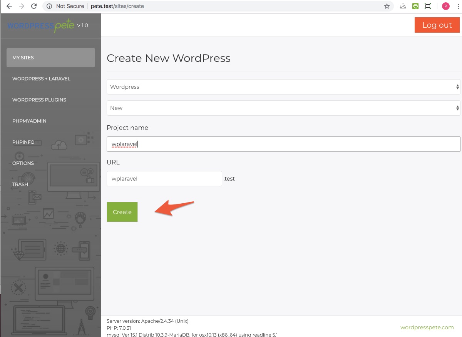The image size is (462, 337).
Task: Click the WordPress Pete logo
Action: (41, 26)
